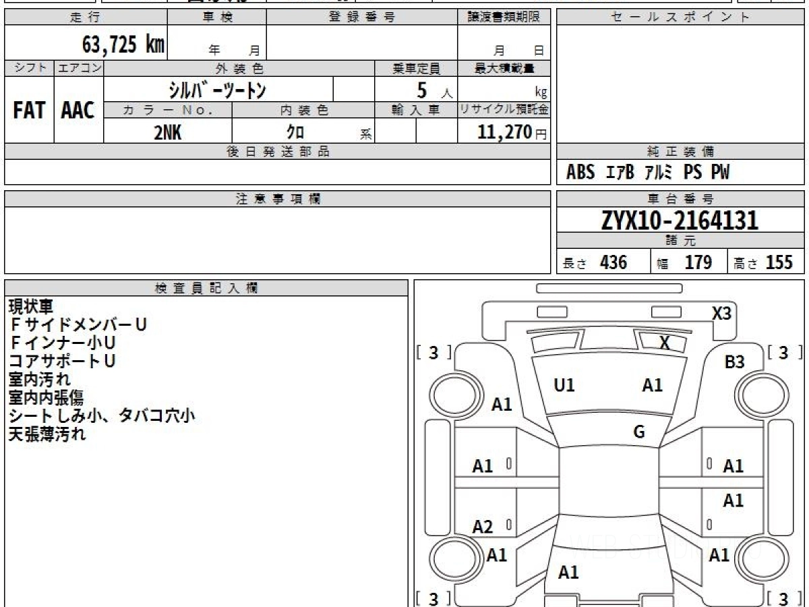Click the 輸入車 header
The height and width of the screenshot is (607, 809).
coord(416,110)
